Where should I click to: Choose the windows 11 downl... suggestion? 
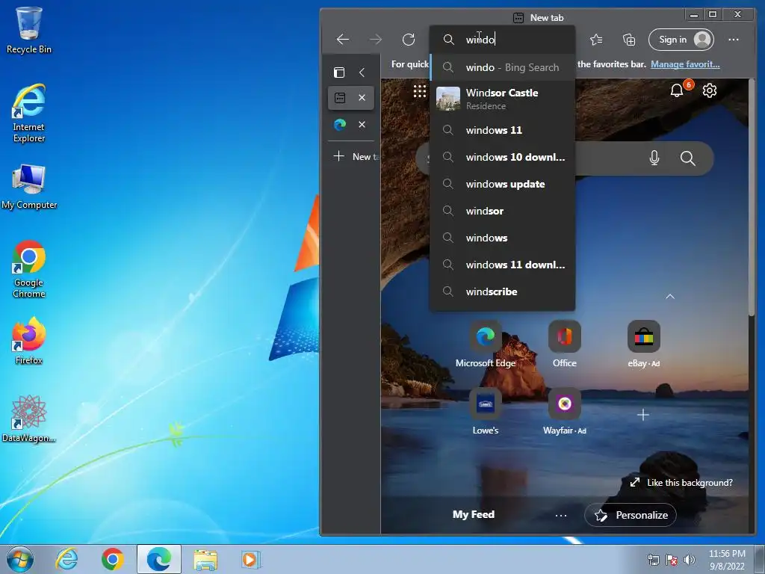503,265
